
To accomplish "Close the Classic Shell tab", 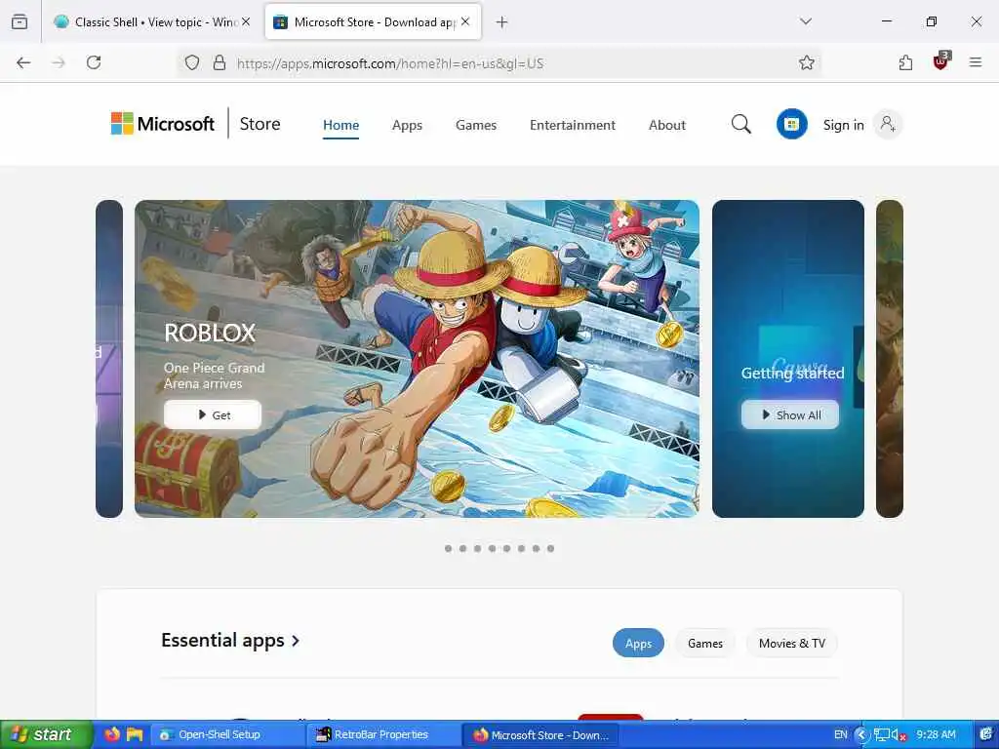I will click(x=246, y=21).
